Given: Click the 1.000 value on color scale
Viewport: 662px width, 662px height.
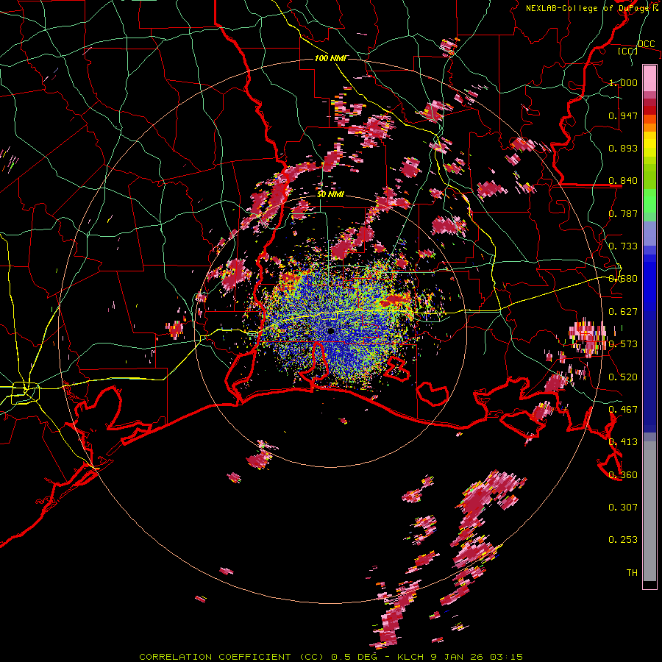Looking at the screenshot, I should (623, 82).
